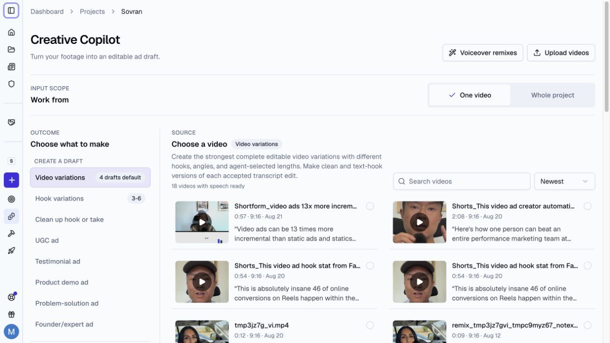Open the shield icon in sidebar
Screen dimensions: 610x343
[11, 84]
